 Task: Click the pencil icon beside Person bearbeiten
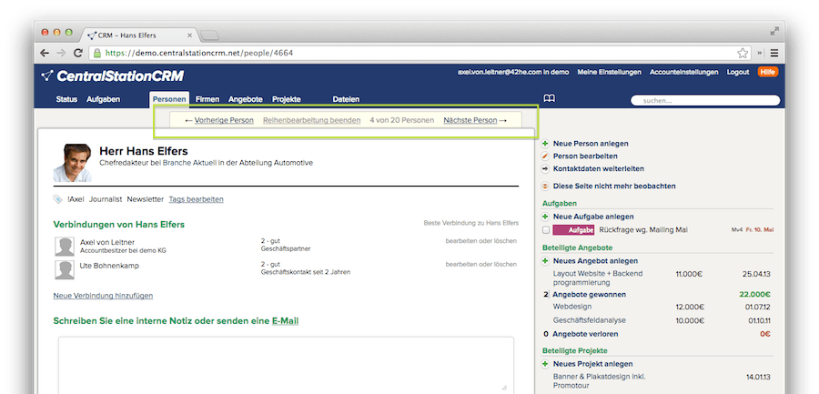pyautogui.click(x=545, y=156)
